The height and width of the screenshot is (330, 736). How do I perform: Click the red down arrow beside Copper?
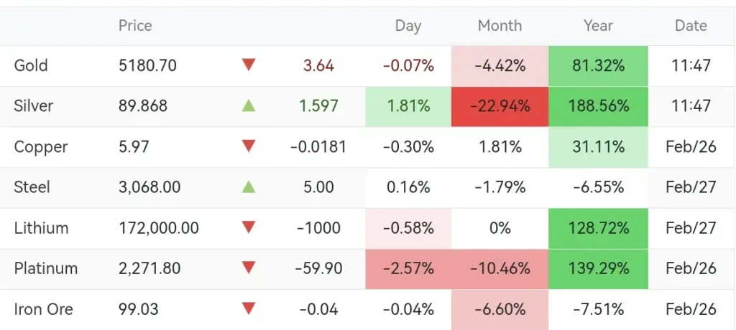(x=249, y=146)
